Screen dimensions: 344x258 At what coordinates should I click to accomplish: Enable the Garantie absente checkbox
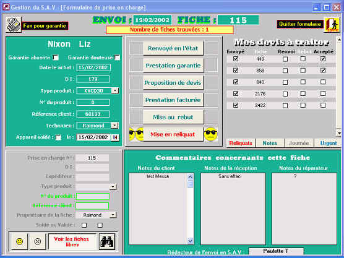click(56, 58)
